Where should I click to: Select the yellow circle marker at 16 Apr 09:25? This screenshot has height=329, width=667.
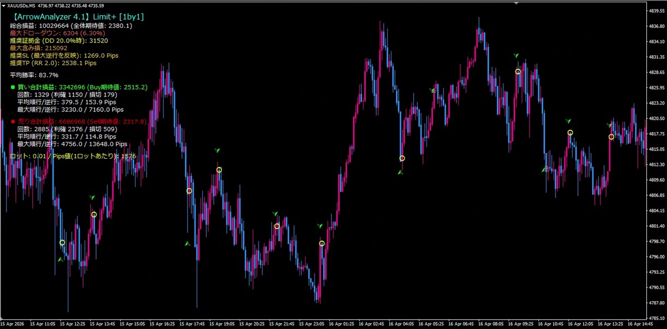pyautogui.click(x=518, y=71)
